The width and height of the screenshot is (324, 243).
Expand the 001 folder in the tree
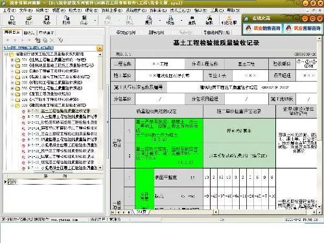tap(12, 60)
